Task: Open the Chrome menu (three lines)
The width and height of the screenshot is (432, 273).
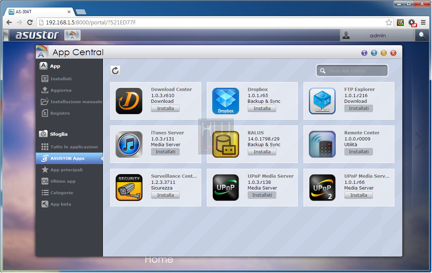Action: [x=423, y=23]
